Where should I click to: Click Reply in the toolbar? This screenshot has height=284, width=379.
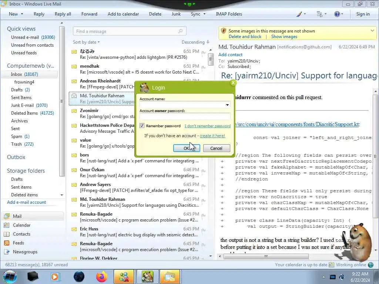(x=39, y=14)
